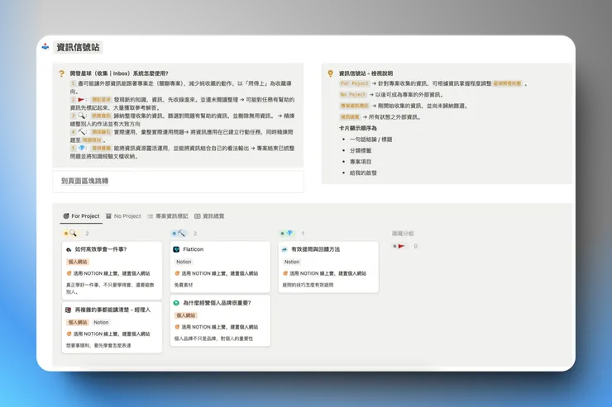This screenshot has height=407, width=612.
Task: Click the 免費素材 note on Flaticon card
Action: [x=184, y=285]
